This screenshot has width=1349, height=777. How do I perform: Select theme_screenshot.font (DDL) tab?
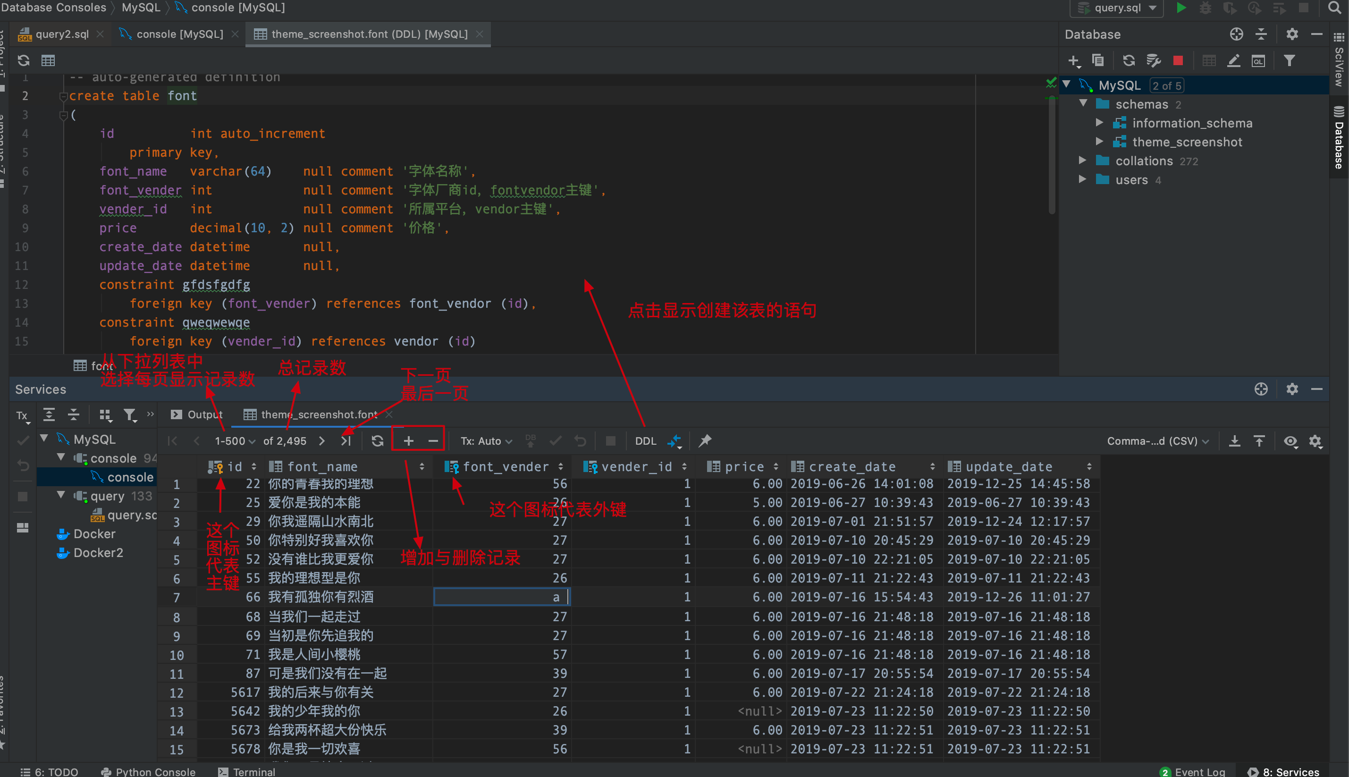point(368,34)
